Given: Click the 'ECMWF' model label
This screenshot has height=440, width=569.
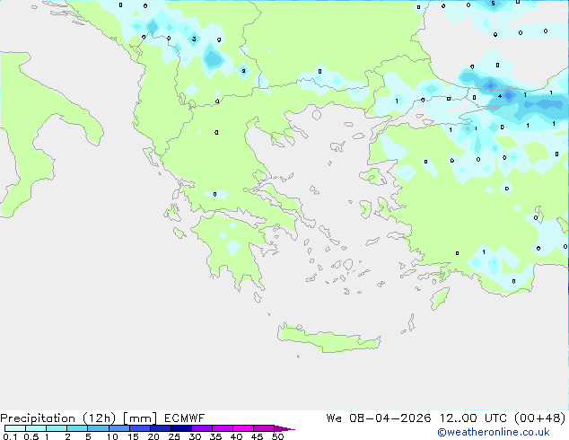Looking at the screenshot, I should [x=184, y=418].
